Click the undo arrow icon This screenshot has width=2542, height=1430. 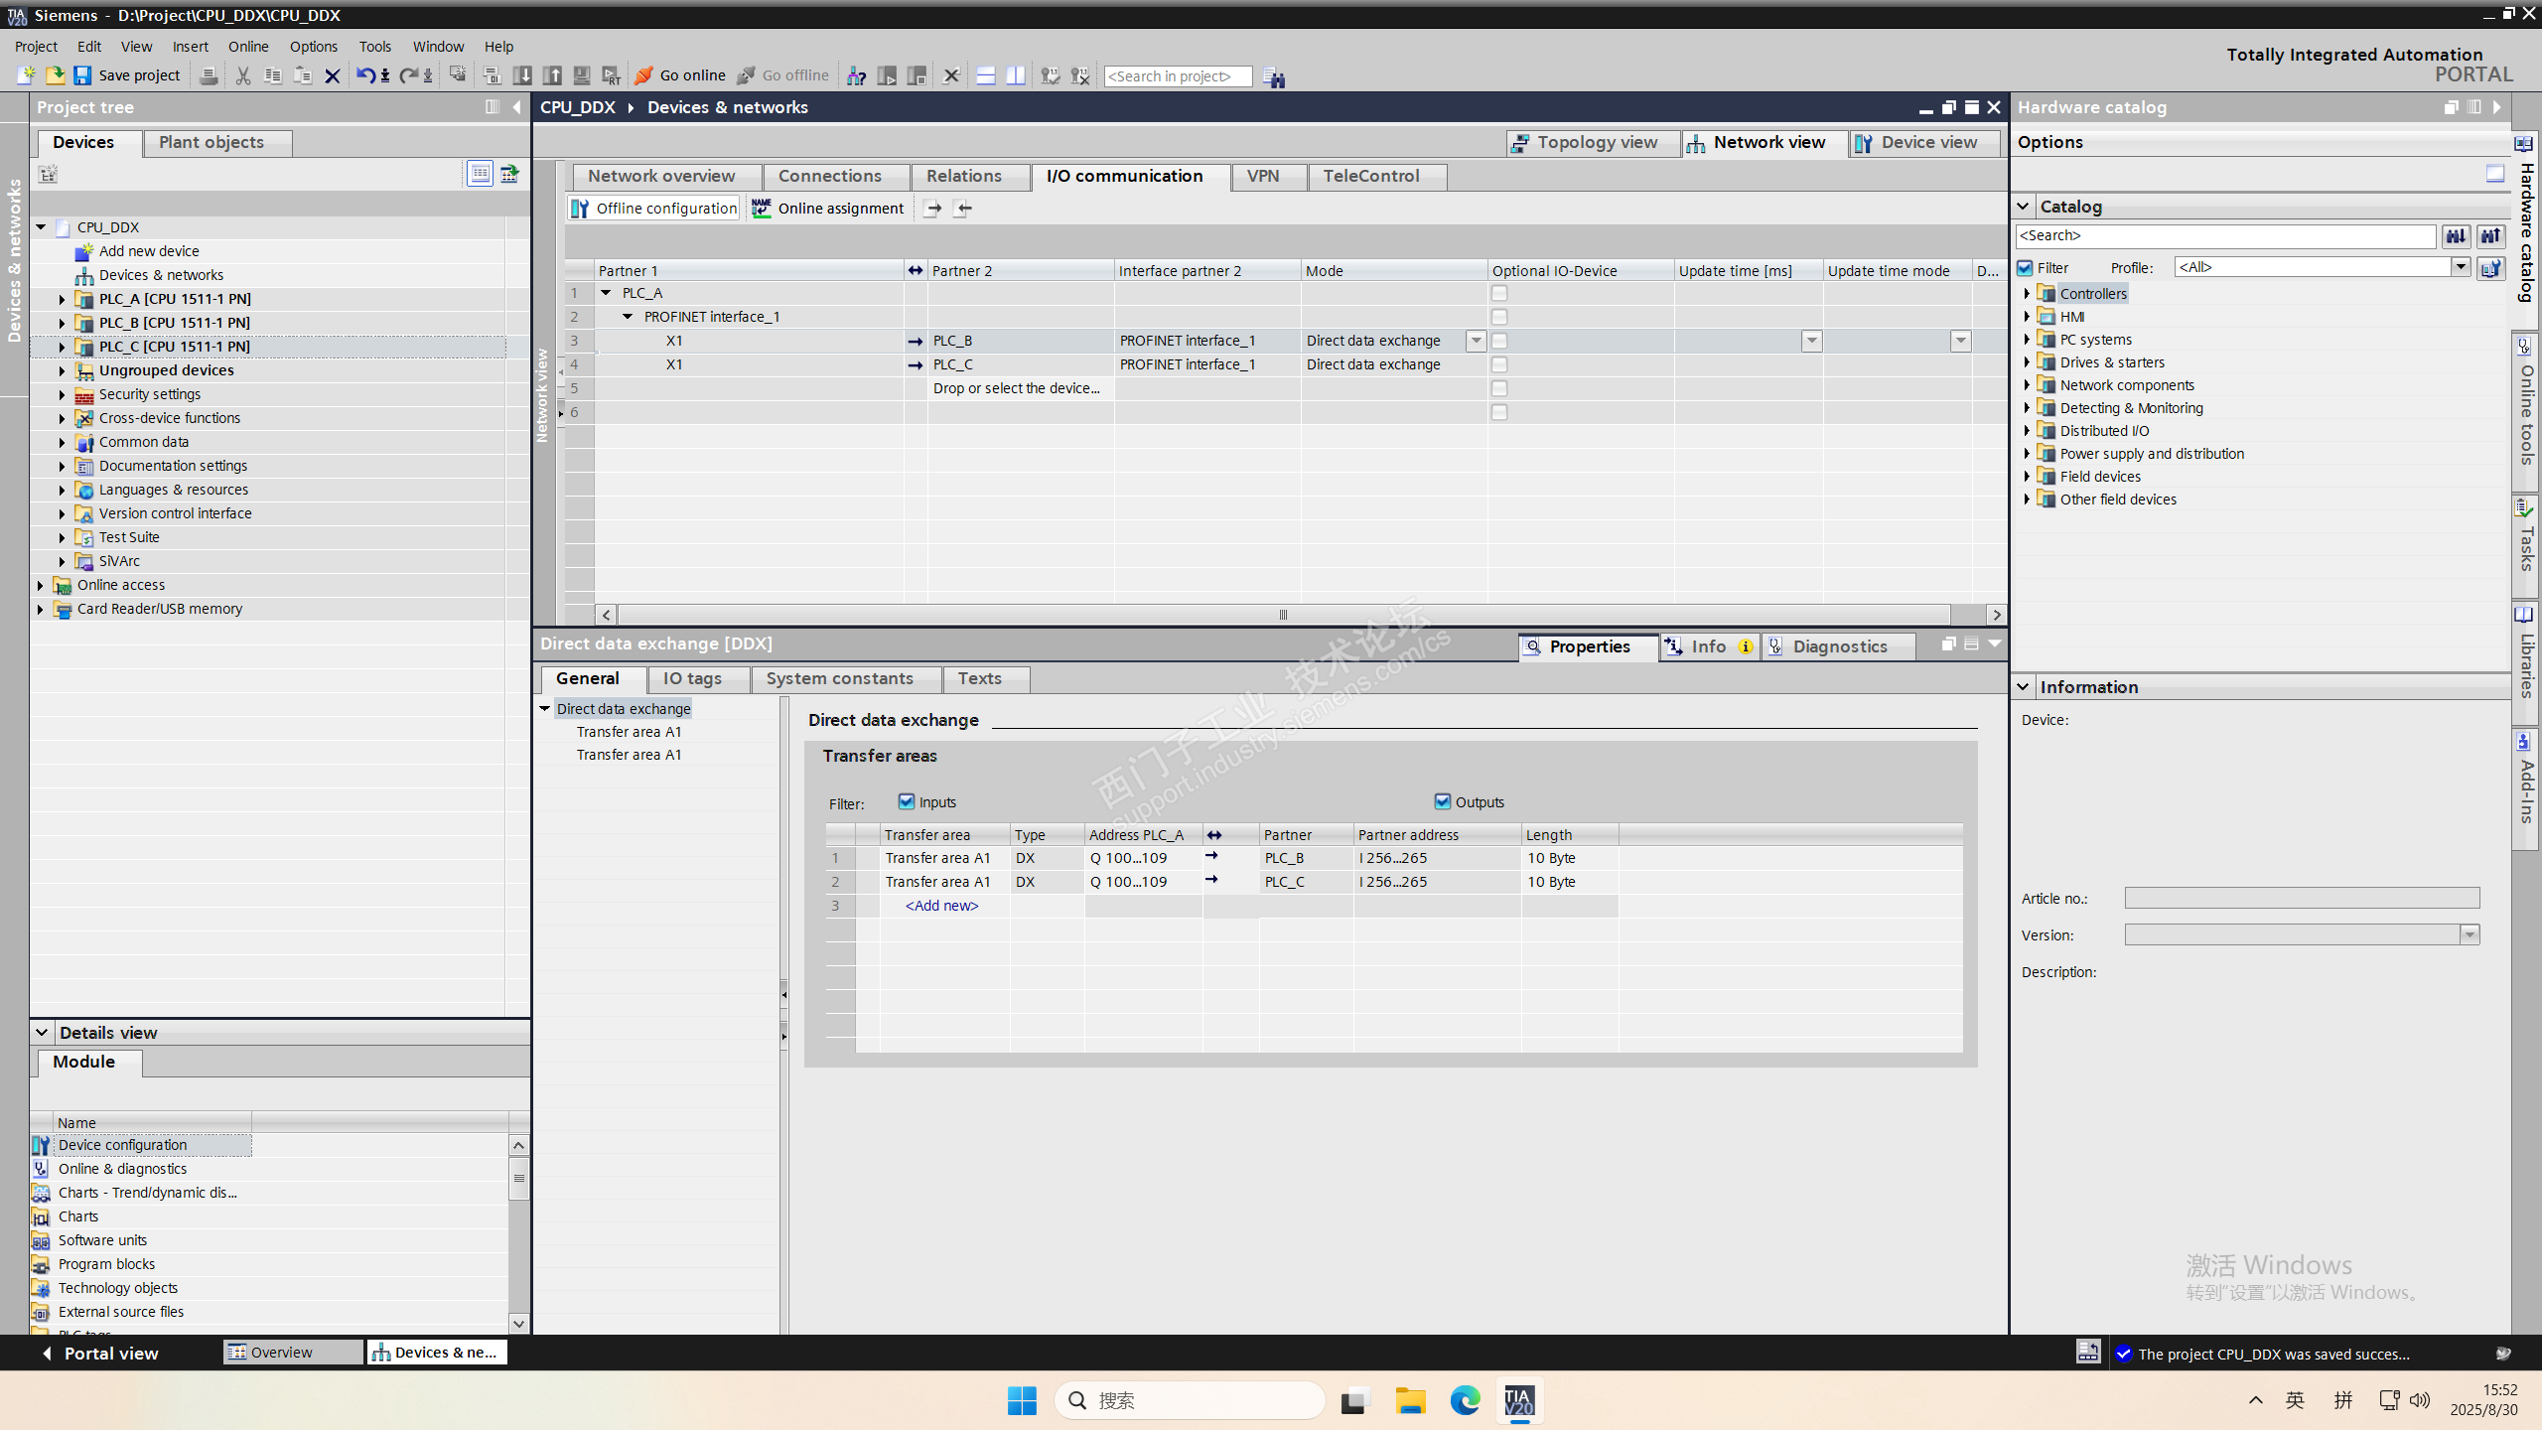pos(364,75)
